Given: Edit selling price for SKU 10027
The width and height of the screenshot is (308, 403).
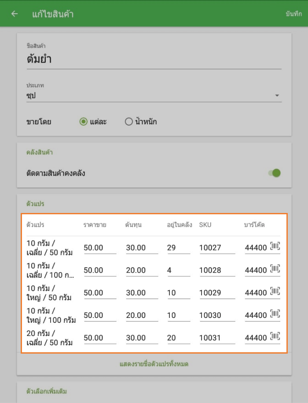Looking at the screenshot, I should pyautogui.click(x=99, y=248).
